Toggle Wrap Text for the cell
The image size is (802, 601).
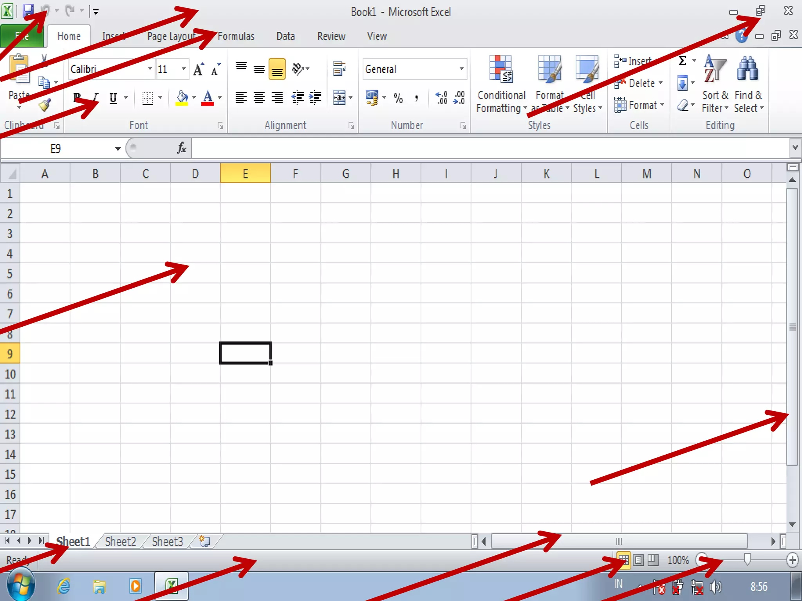pyautogui.click(x=339, y=69)
